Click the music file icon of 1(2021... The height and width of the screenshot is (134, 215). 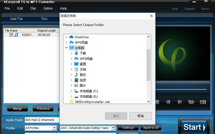tap(16, 35)
